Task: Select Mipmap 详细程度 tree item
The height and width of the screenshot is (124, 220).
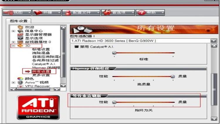Action: 46,68
